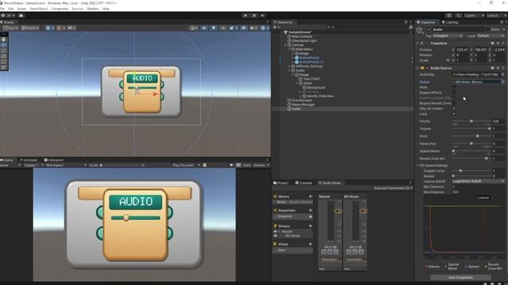Switch to the Animator tab
The width and height of the screenshot is (508, 285).
pos(29,160)
